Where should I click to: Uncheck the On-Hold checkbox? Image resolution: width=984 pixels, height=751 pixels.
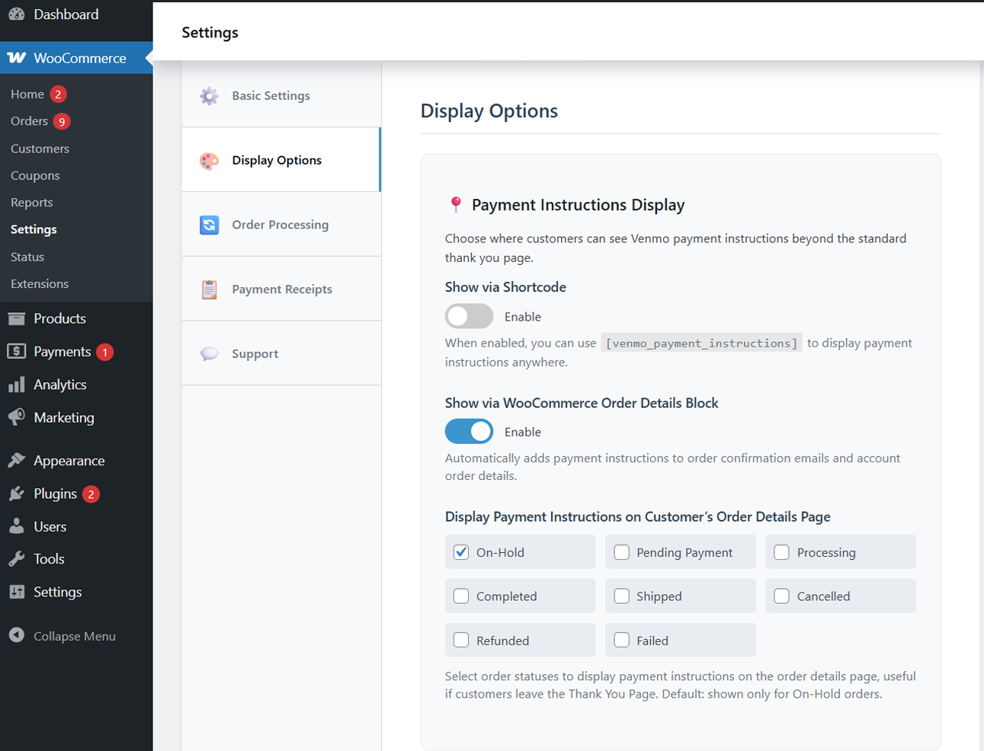461,552
